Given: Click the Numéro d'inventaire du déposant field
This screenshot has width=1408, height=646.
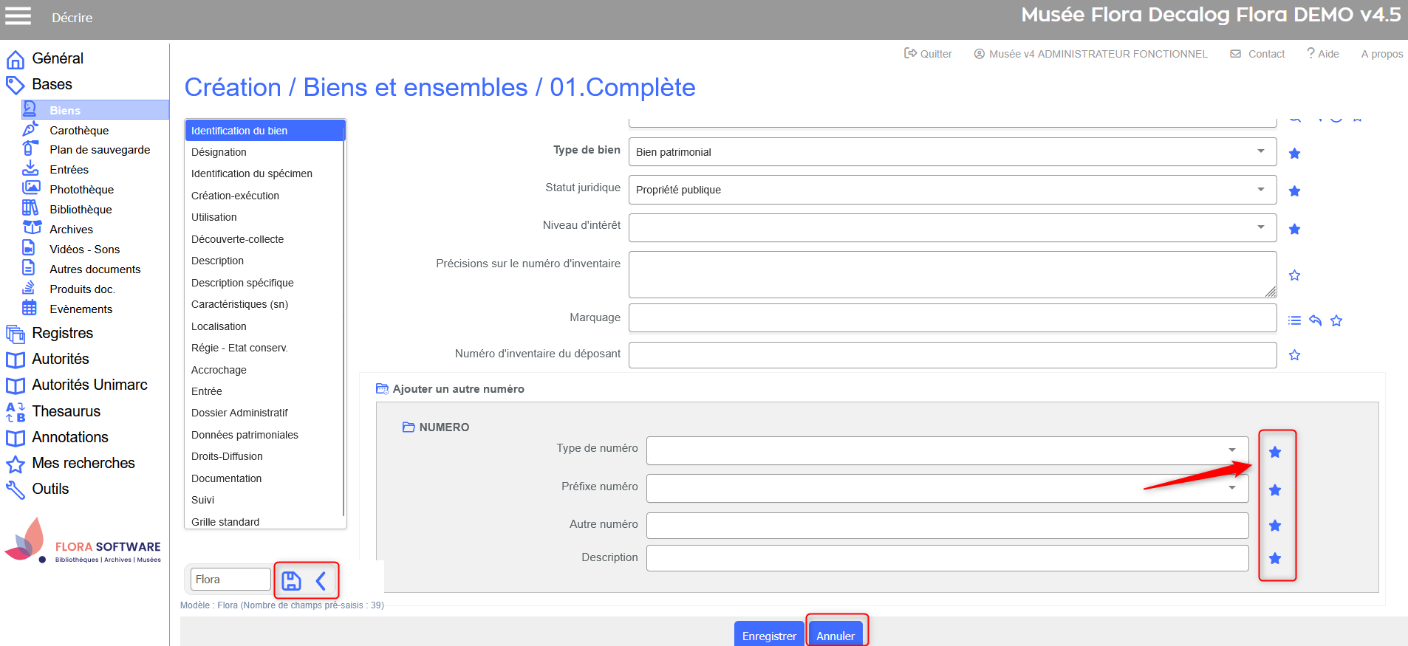Looking at the screenshot, I should (x=953, y=355).
